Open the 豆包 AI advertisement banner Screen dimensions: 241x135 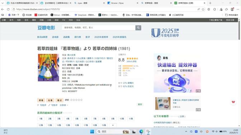click(x=177, y=73)
